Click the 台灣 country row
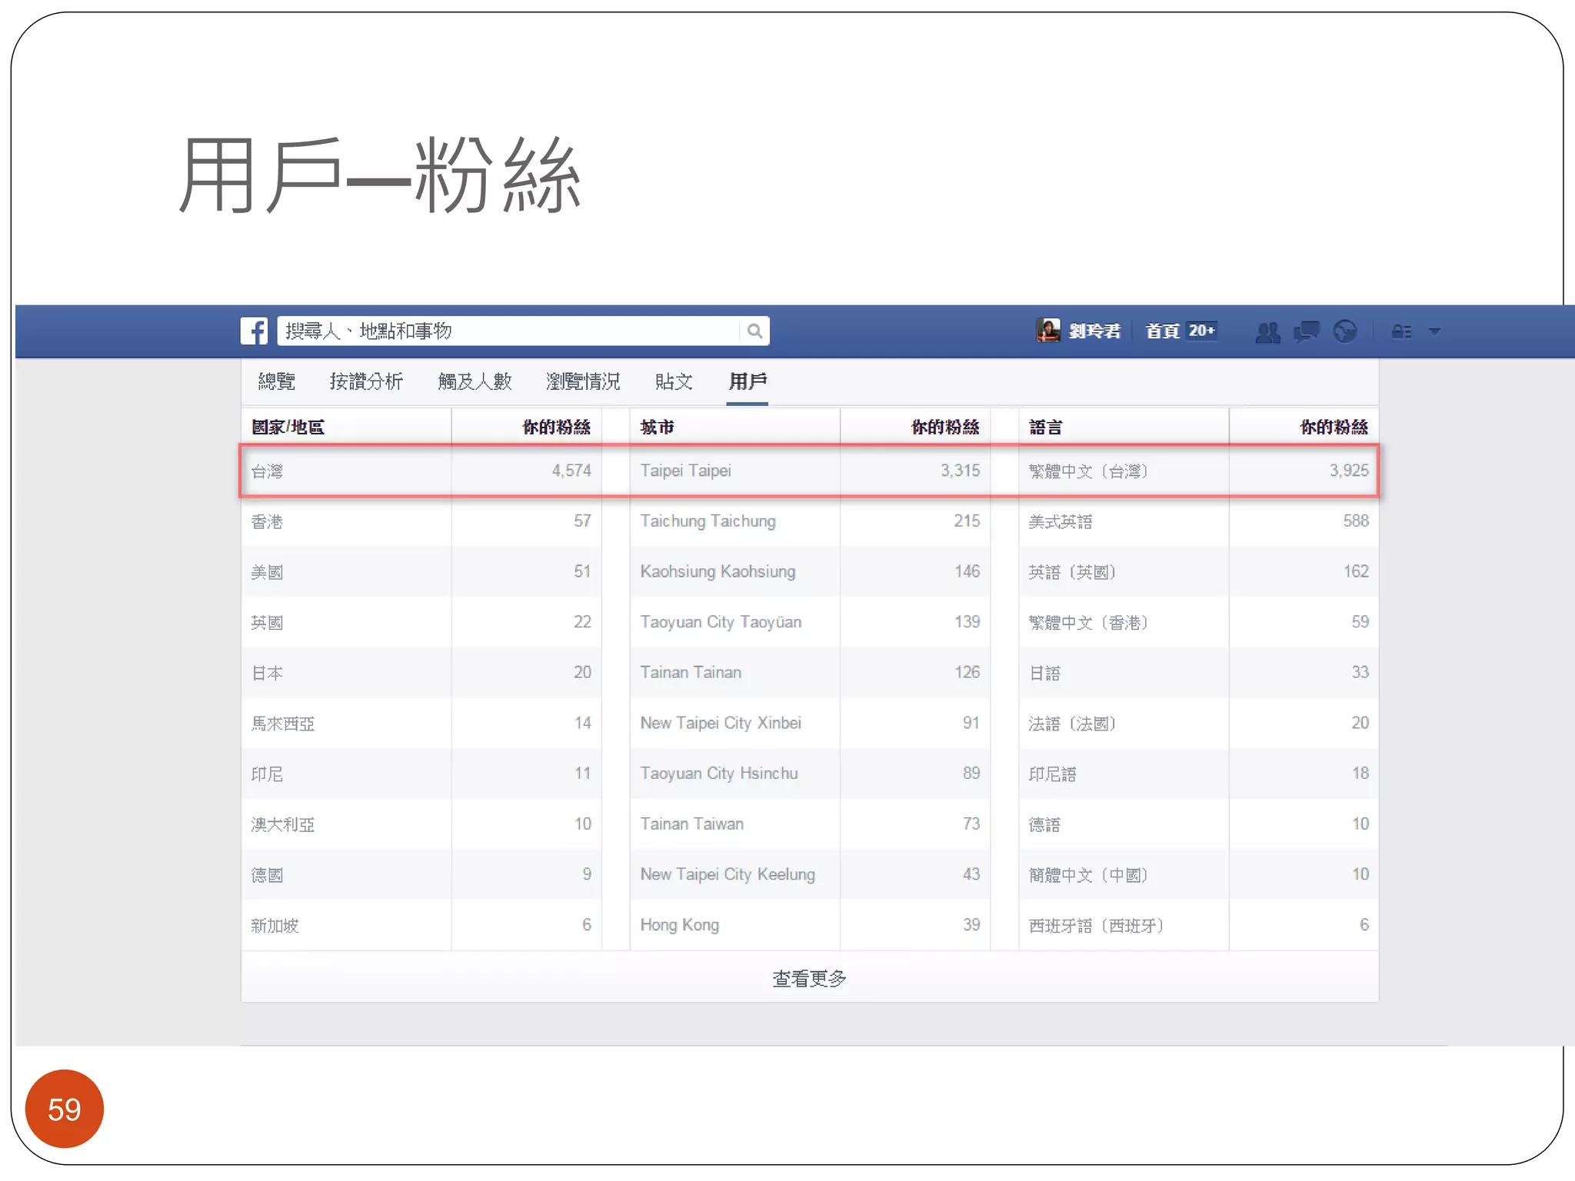Screen dimensions: 1575x1181 point(268,471)
